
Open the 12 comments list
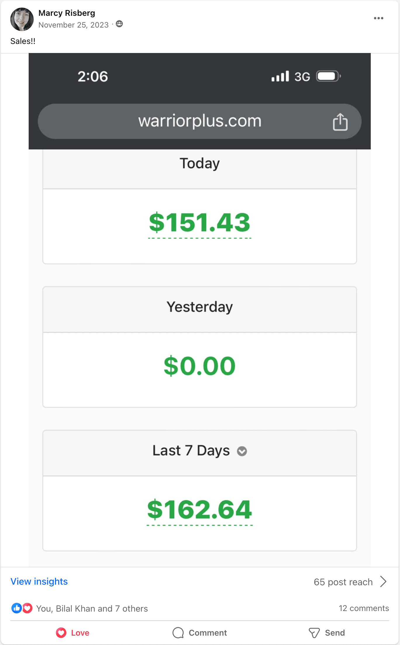(x=364, y=608)
